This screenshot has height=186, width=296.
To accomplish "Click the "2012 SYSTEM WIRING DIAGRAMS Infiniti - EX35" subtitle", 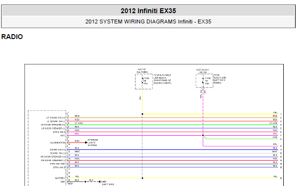I will [x=148, y=21].
